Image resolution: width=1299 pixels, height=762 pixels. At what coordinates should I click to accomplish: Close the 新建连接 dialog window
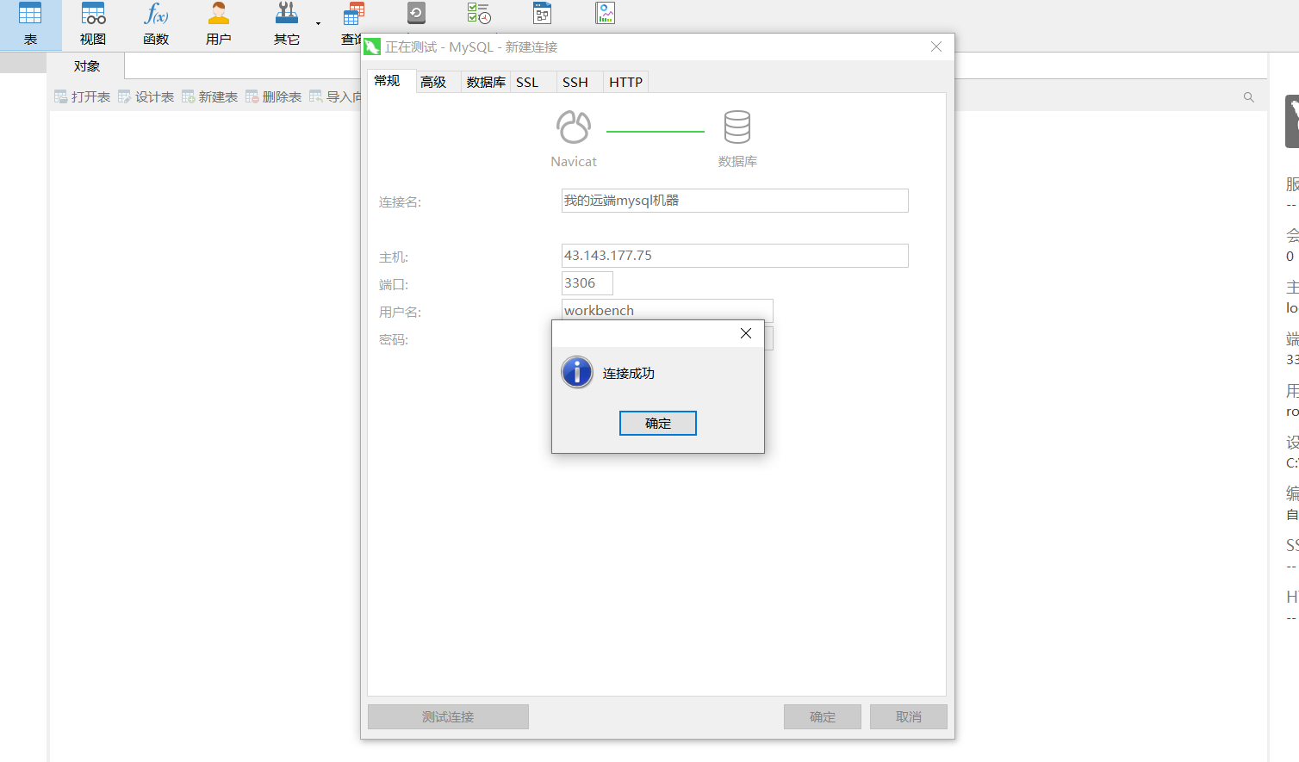936,46
